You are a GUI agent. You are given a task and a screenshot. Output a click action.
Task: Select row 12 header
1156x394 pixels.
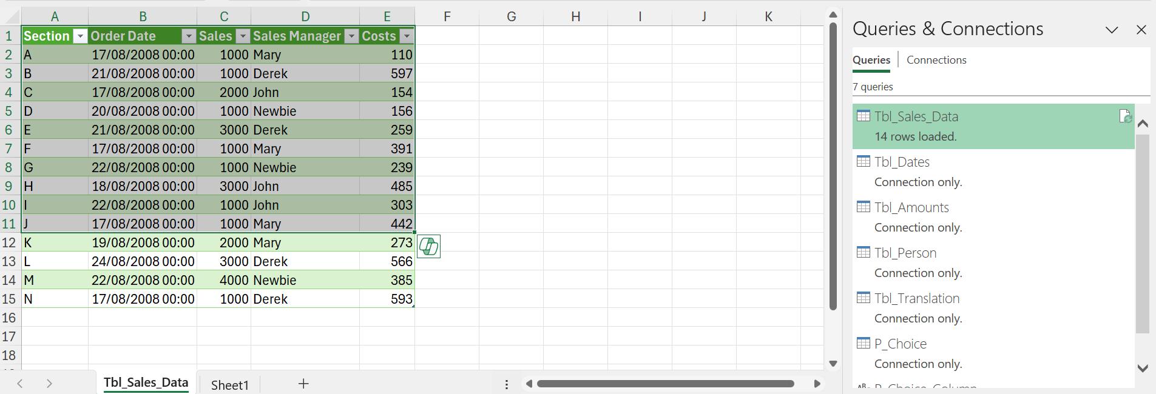coord(9,242)
